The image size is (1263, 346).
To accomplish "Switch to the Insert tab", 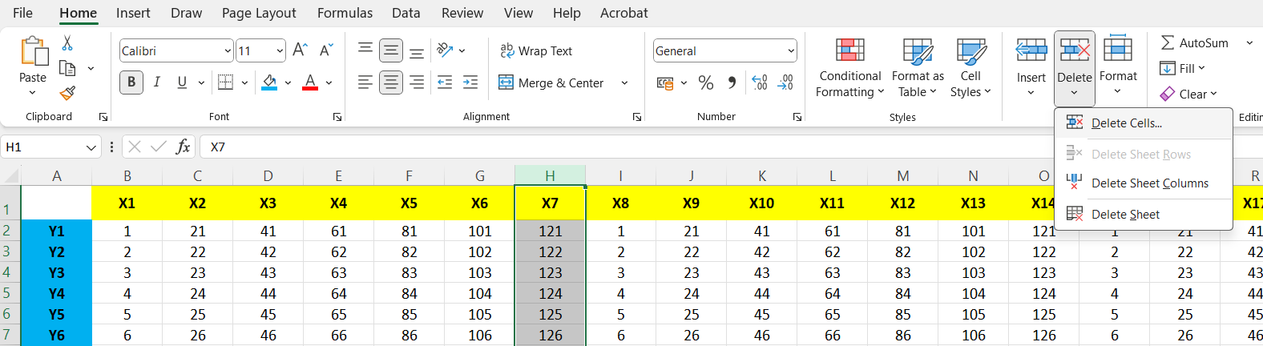I will [x=133, y=13].
